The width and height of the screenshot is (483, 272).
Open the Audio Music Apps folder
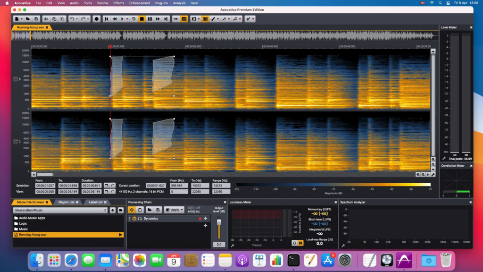point(32,218)
